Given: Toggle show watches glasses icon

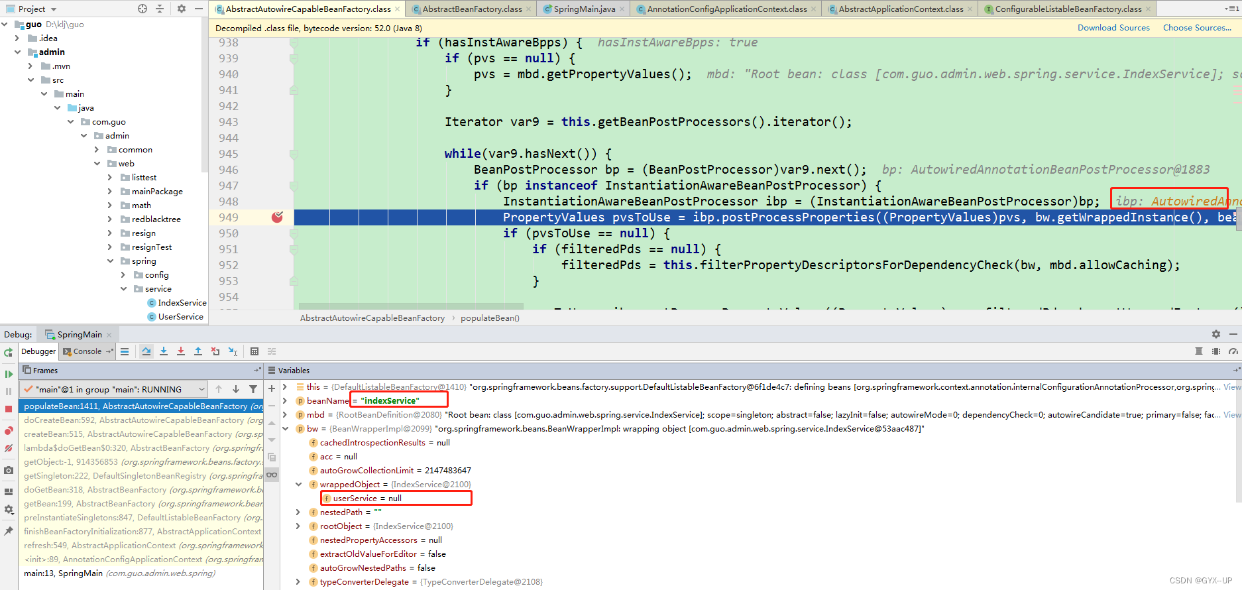Looking at the screenshot, I should pos(272,475).
